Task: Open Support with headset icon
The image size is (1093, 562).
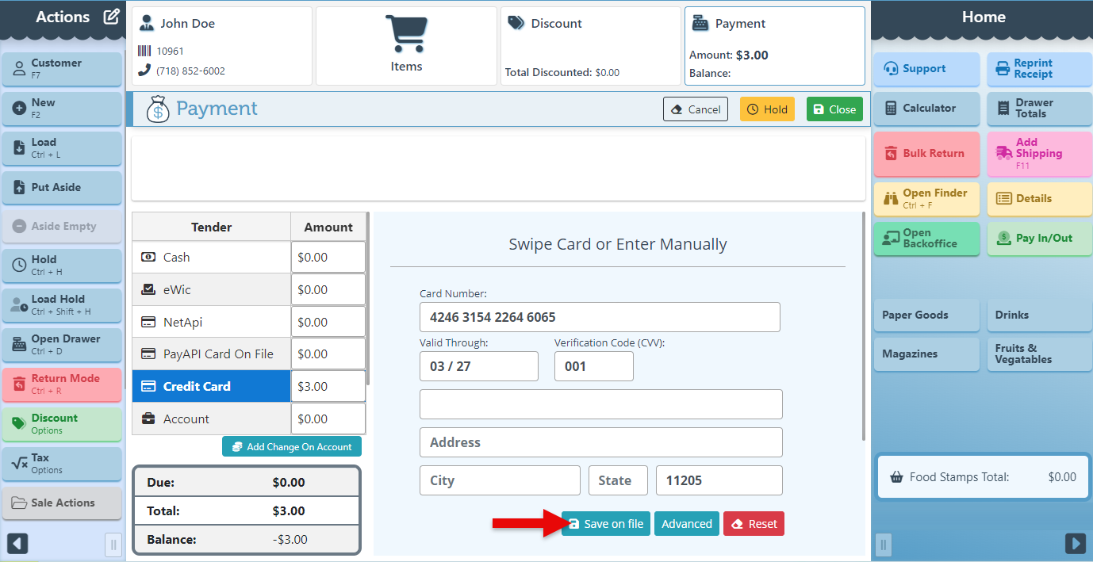Action: (x=926, y=69)
